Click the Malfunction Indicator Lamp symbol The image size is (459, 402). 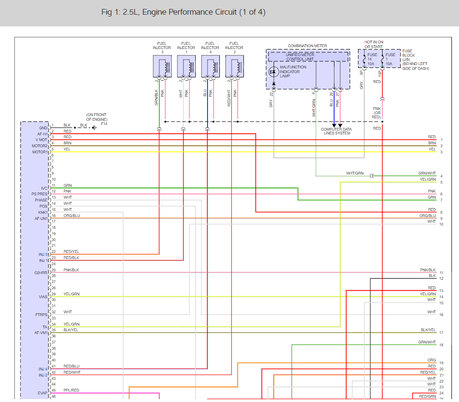274,72
